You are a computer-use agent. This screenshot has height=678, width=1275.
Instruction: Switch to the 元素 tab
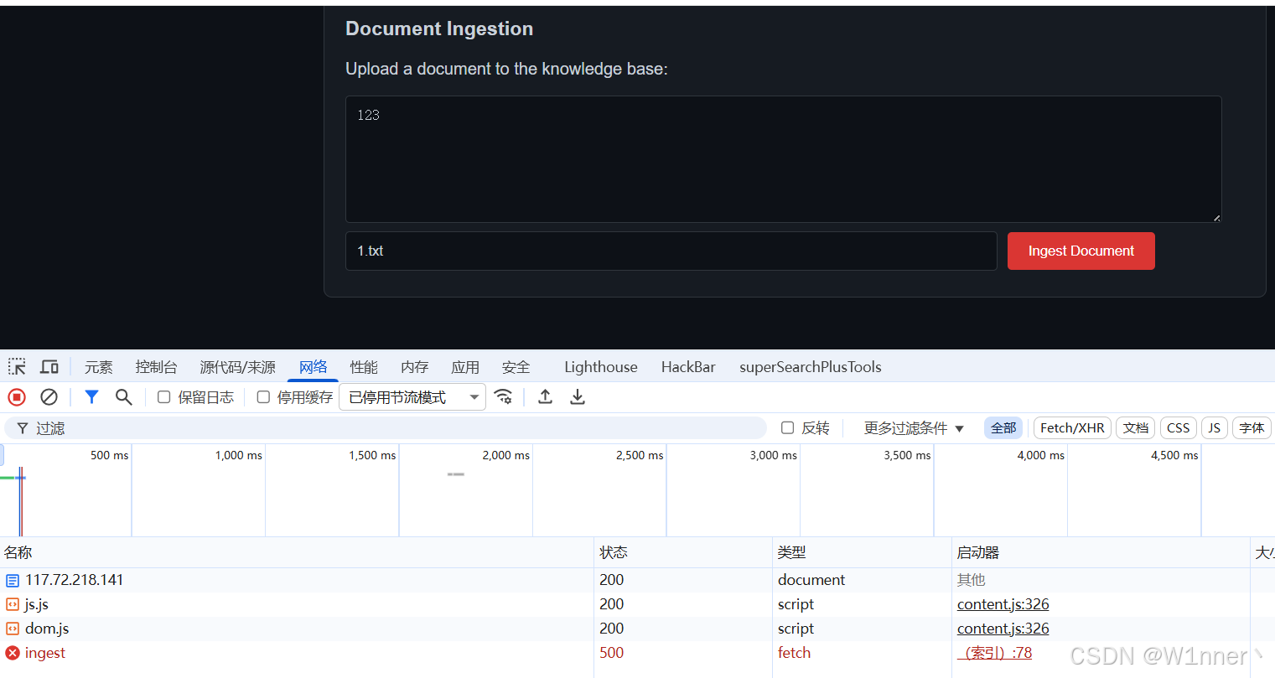coord(98,367)
